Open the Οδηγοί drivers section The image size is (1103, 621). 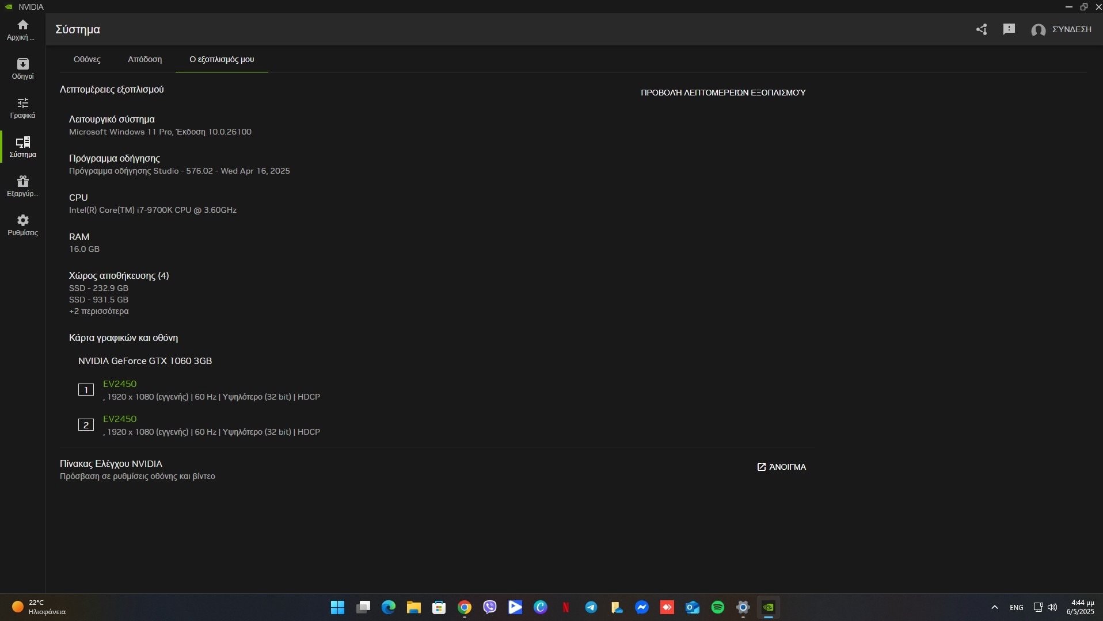22,69
